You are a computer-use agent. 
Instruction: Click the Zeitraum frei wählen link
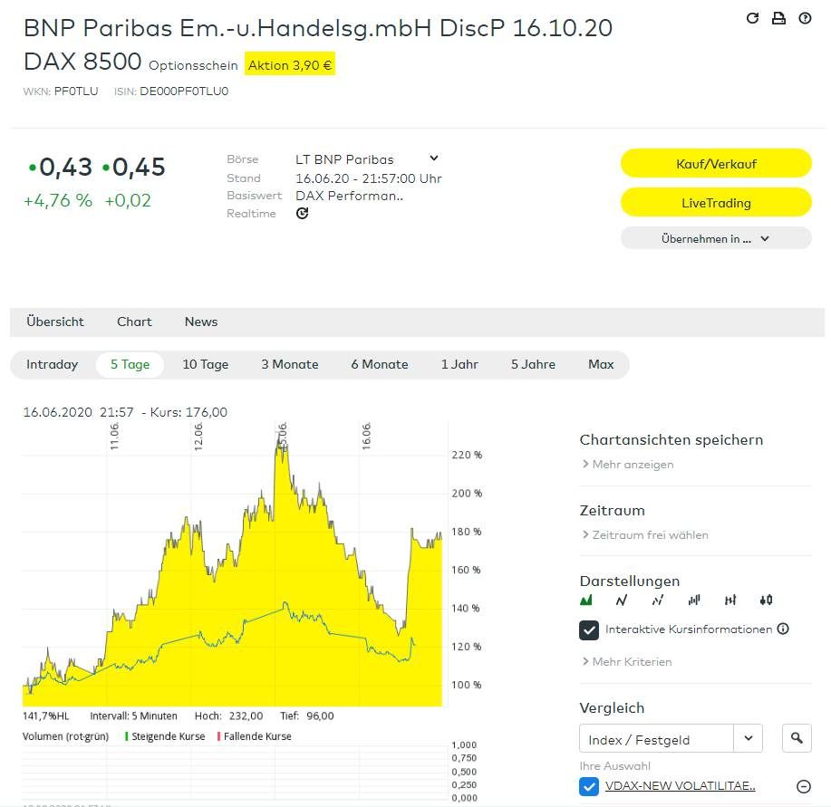(650, 534)
